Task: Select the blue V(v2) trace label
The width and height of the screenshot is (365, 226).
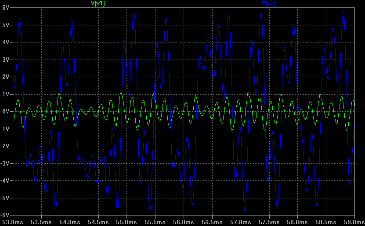Action: tap(269, 3)
